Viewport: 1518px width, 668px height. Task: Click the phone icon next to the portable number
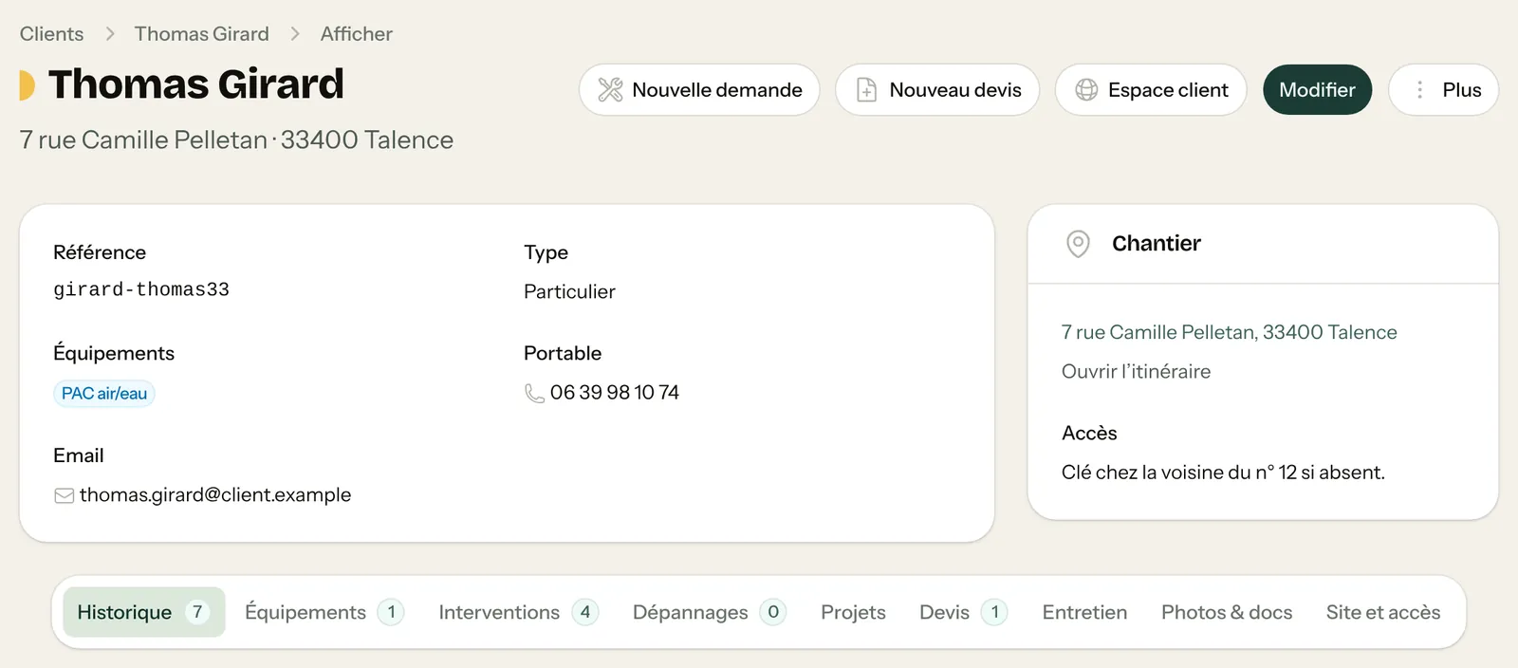click(534, 393)
